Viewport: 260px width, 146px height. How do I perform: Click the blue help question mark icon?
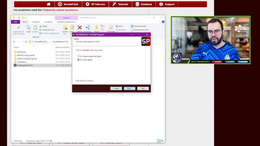(x=163, y=22)
